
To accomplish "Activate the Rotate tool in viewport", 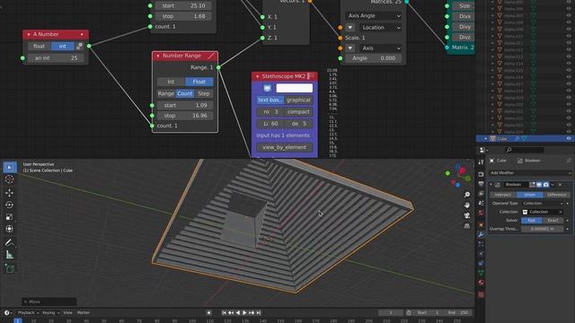I will click(x=10, y=205).
